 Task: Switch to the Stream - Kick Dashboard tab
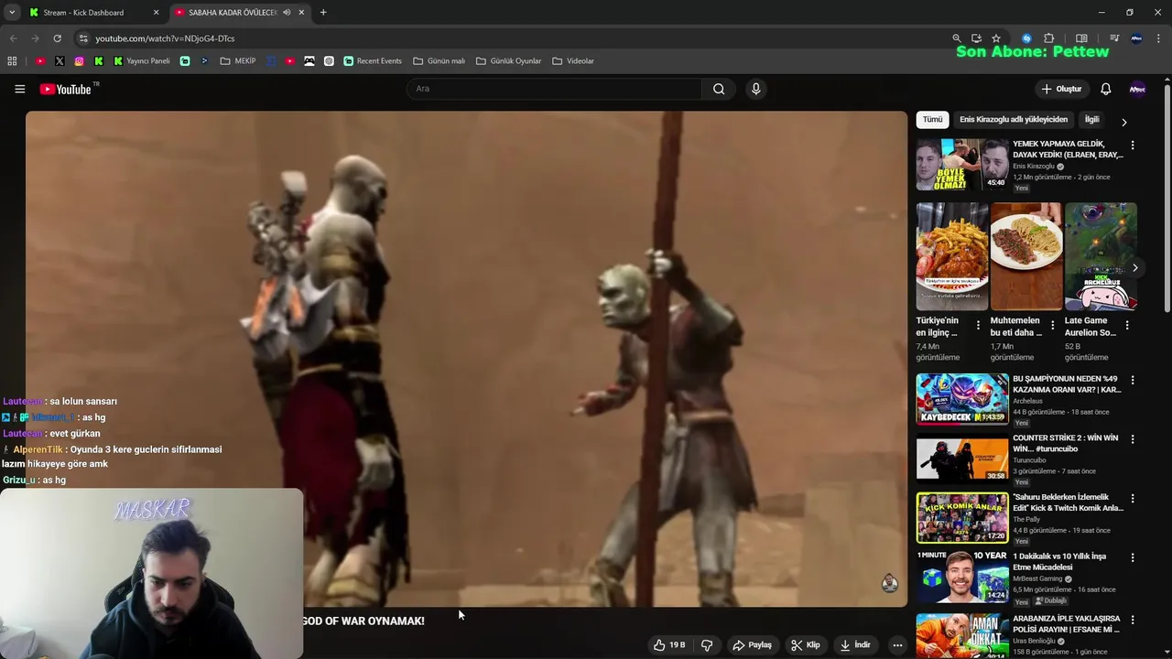(83, 13)
